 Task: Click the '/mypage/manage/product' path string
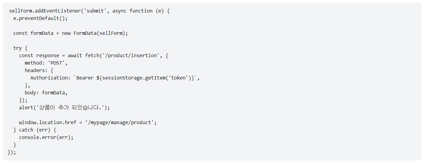pyautogui.click(x=121, y=123)
